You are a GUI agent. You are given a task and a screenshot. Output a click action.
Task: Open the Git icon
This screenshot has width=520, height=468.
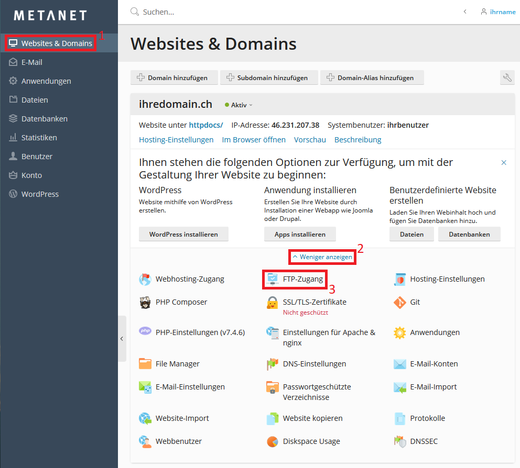click(x=400, y=303)
